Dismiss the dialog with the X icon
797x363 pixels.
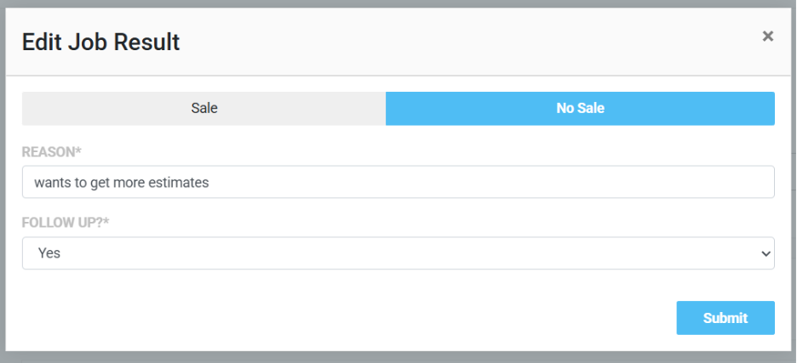tap(767, 37)
